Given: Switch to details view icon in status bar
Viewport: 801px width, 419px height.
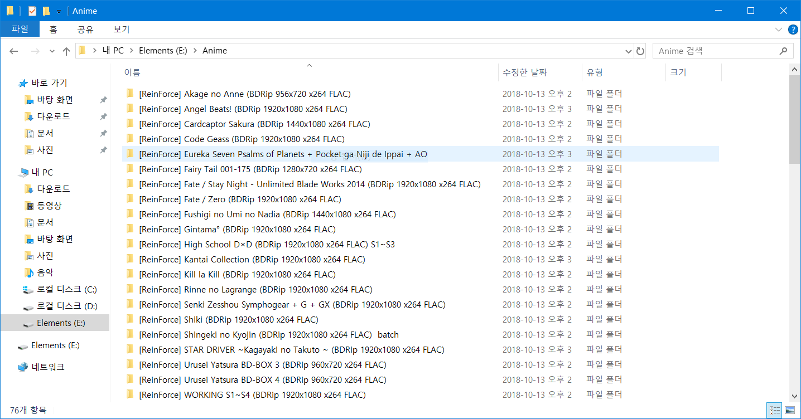Looking at the screenshot, I should pos(775,410).
